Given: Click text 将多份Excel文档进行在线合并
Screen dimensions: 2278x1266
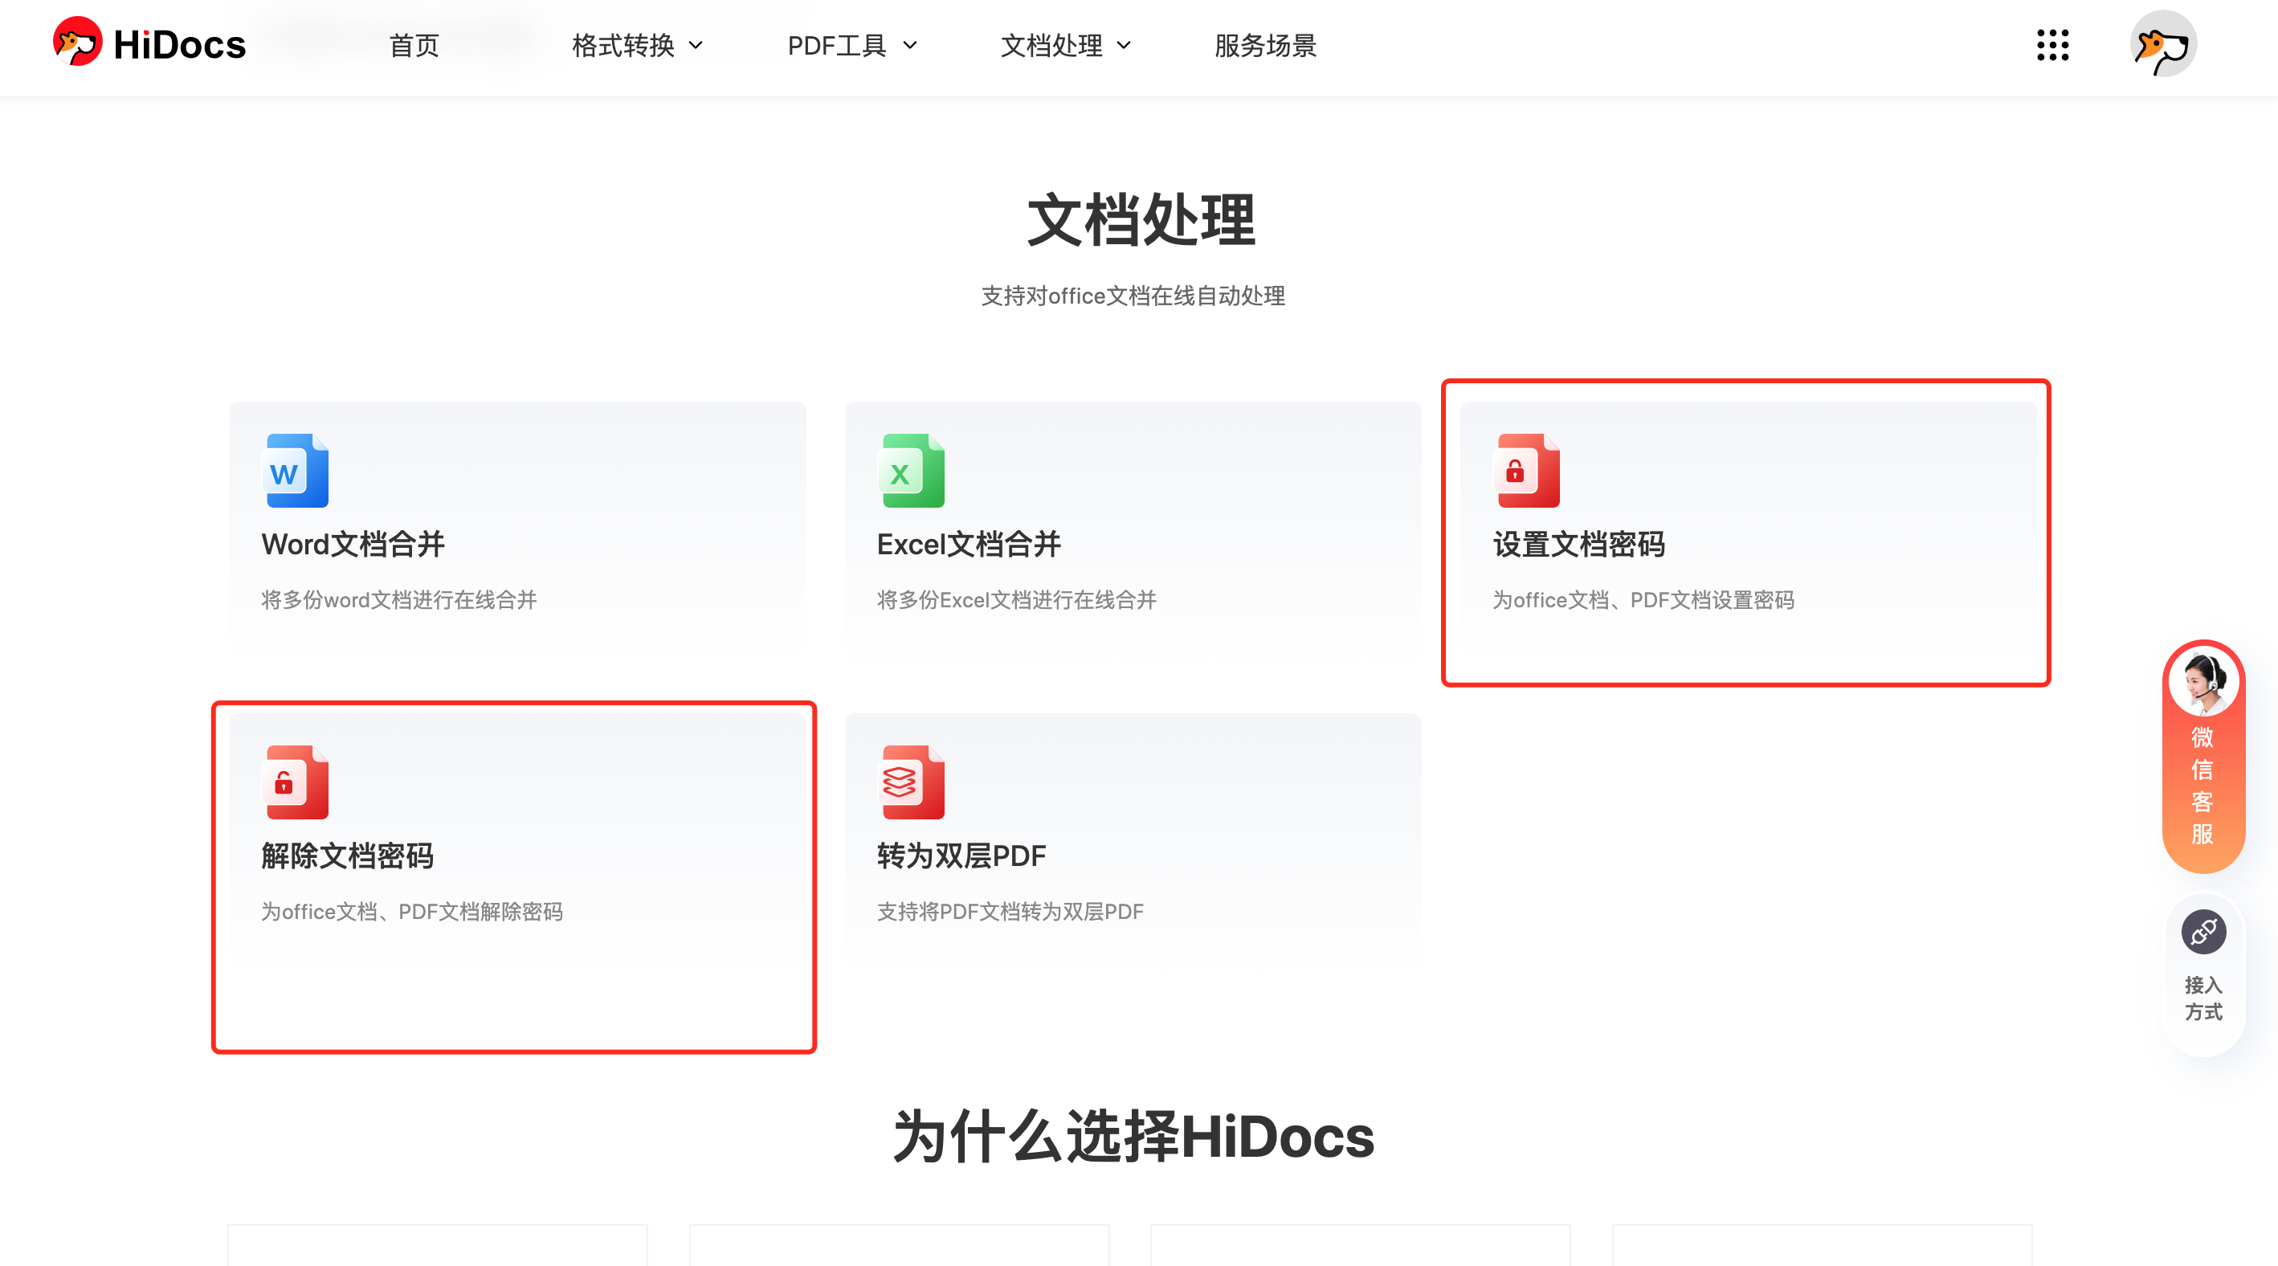Looking at the screenshot, I should point(1016,600).
